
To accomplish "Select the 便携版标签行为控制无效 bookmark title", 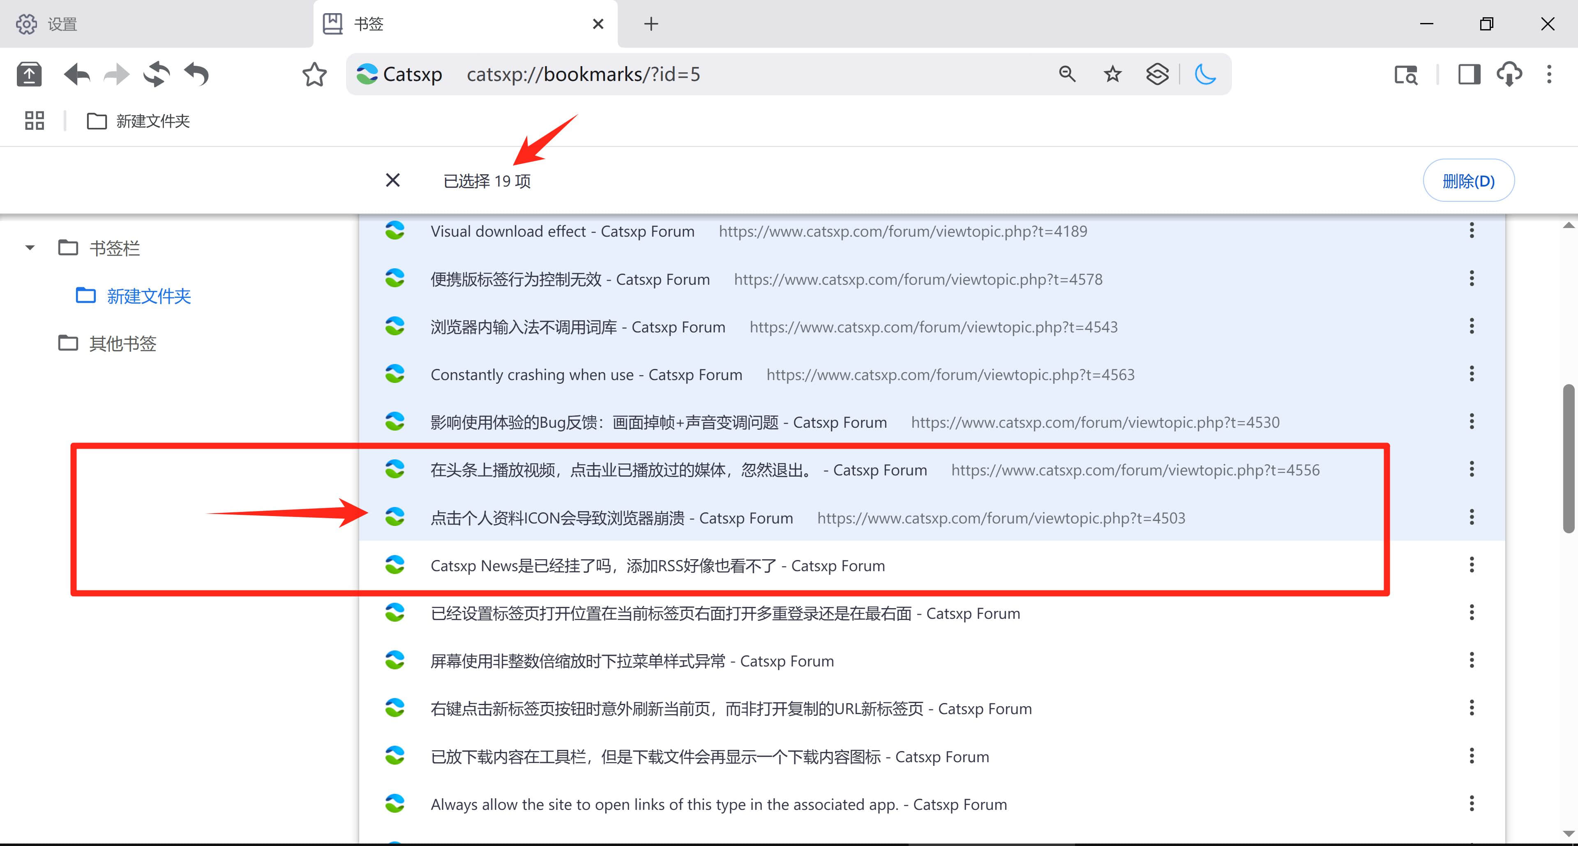I will point(570,279).
